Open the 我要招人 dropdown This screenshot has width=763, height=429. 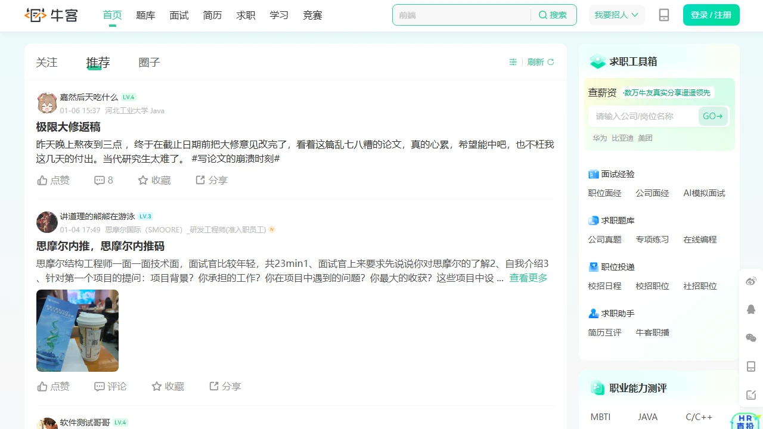point(616,15)
